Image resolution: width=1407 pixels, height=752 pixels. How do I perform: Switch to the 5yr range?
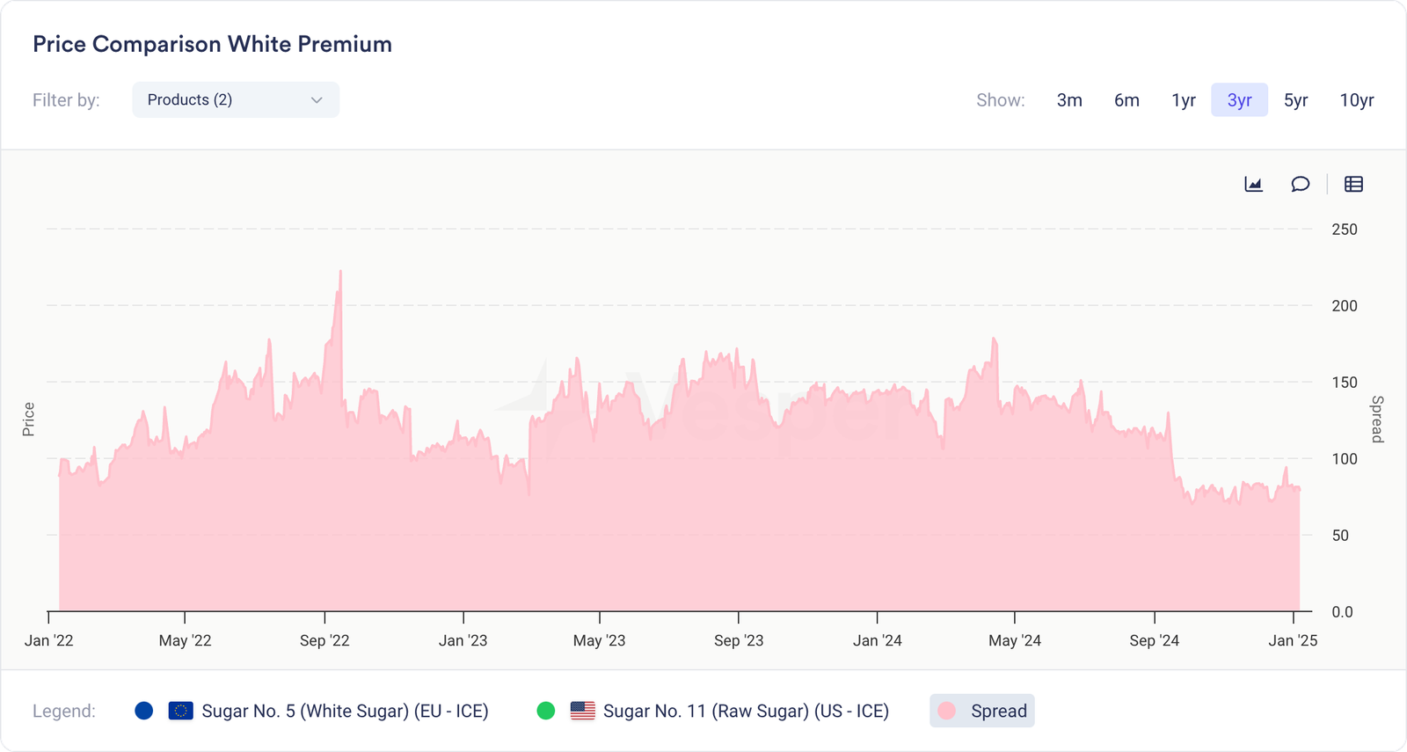pyautogui.click(x=1295, y=100)
